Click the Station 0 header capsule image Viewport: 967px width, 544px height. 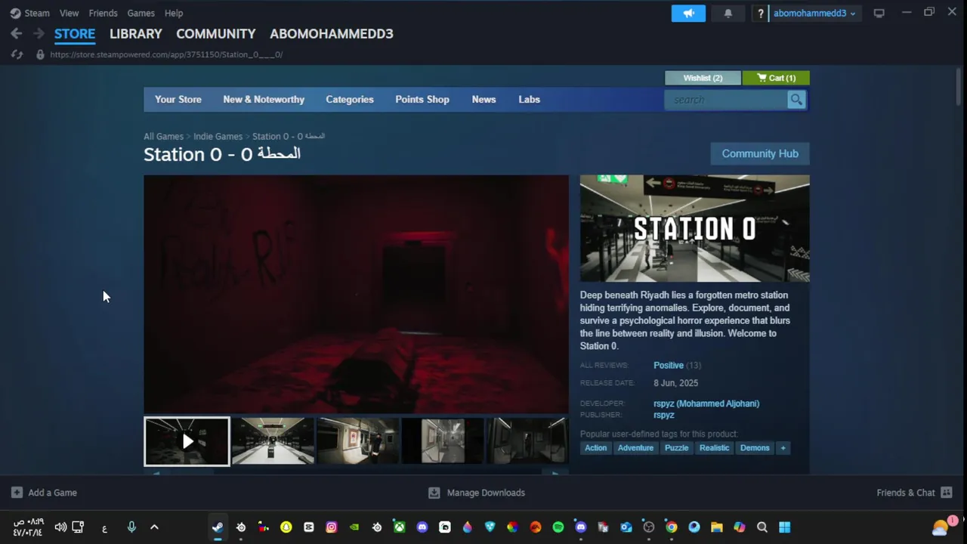click(x=695, y=228)
